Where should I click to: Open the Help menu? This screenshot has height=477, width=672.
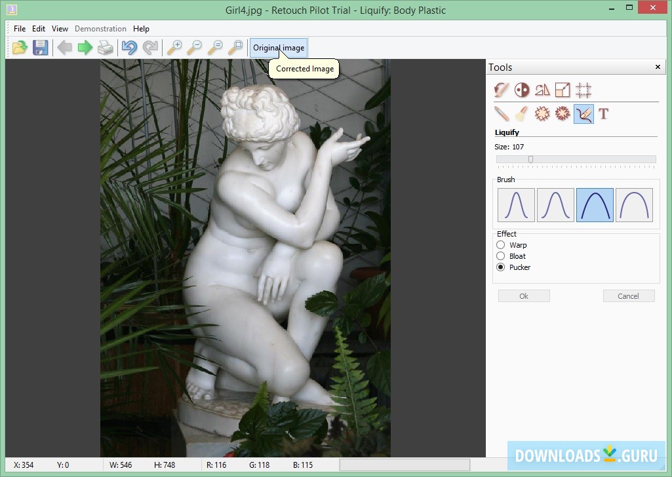click(141, 29)
